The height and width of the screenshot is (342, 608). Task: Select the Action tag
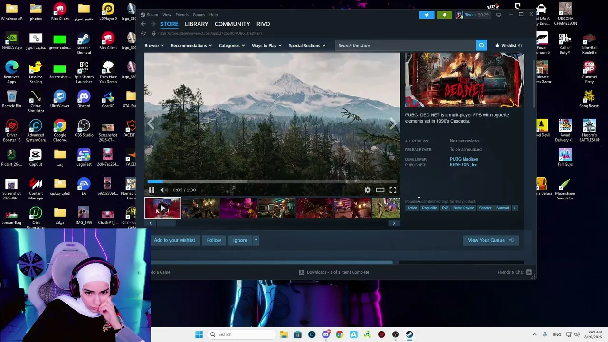412,208
